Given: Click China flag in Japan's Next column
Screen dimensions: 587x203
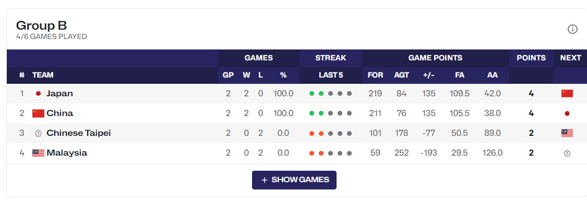Looking at the screenshot, I should point(567,93).
